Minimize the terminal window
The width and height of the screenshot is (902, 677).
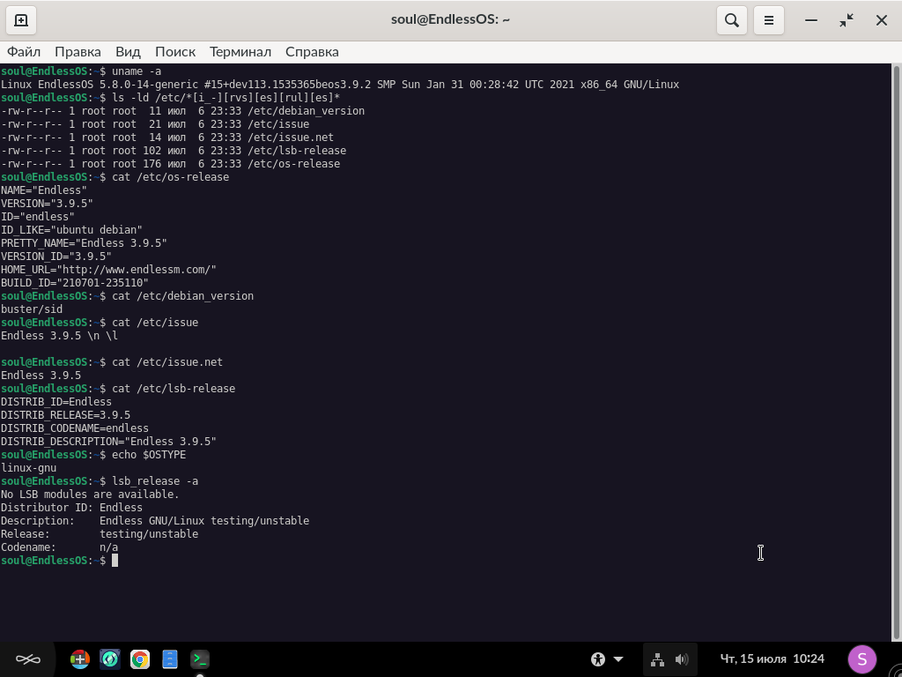pos(811,20)
